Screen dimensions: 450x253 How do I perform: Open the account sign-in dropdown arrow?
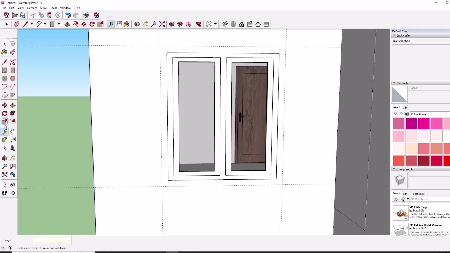click(x=215, y=24)
